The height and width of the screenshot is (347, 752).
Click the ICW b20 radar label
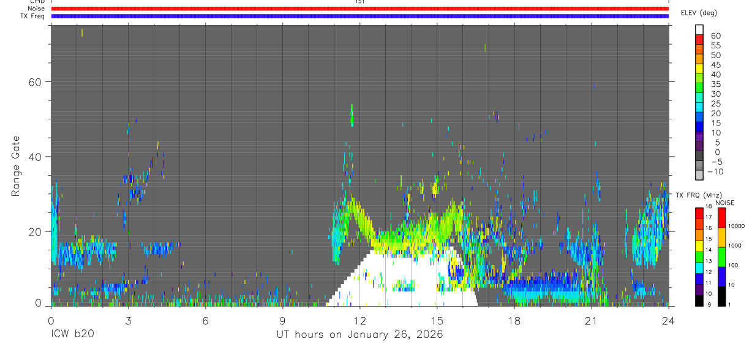coord(72,335)
